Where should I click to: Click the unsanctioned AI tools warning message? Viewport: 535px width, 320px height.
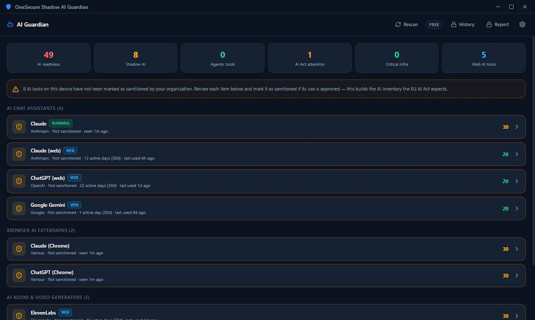click(235, 89)
